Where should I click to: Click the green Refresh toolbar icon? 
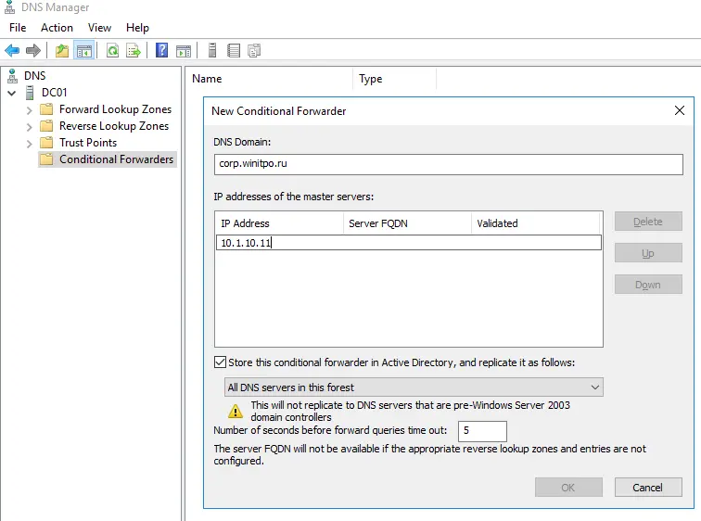(112, 50)
